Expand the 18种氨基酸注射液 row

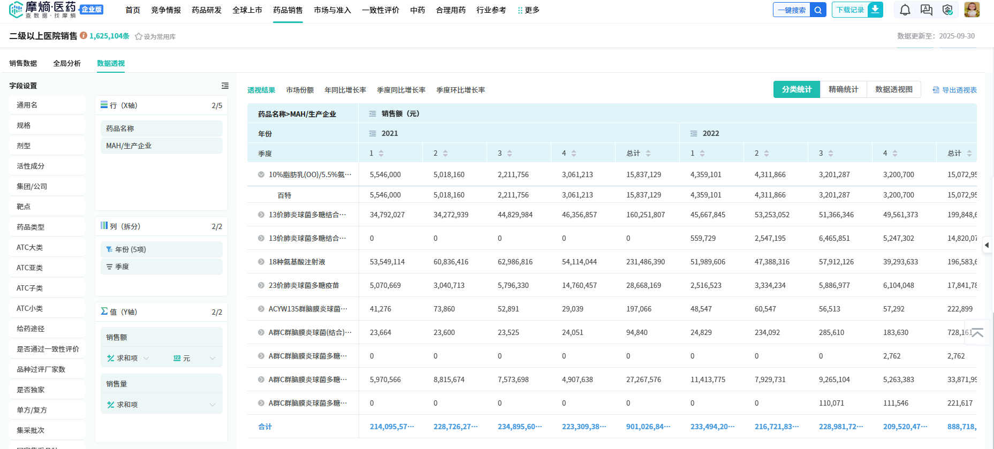[x=261, y=262]
